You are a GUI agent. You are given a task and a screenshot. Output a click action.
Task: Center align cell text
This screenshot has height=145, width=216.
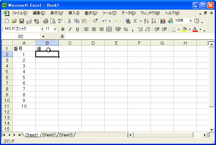94,29
